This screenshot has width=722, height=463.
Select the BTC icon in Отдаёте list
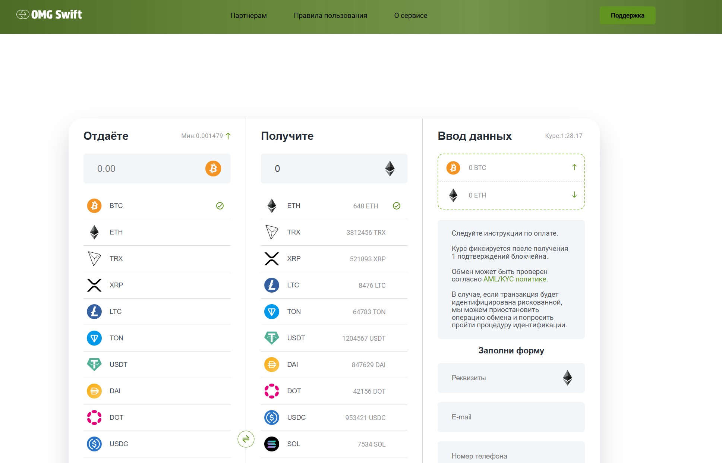94,205
